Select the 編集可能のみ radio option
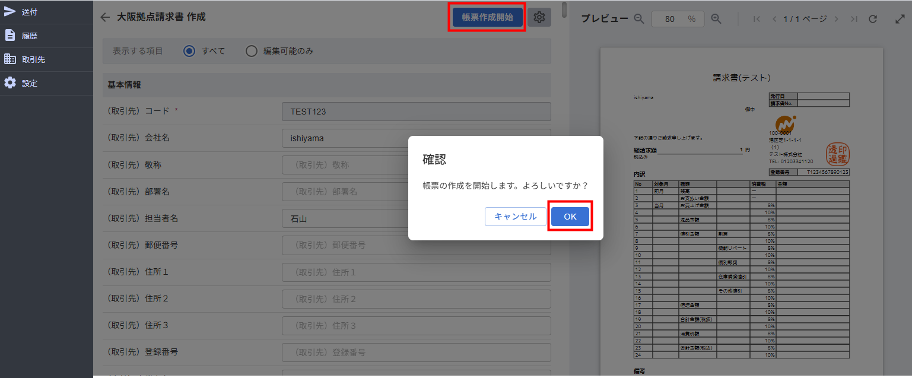 [x=252, y=51]
